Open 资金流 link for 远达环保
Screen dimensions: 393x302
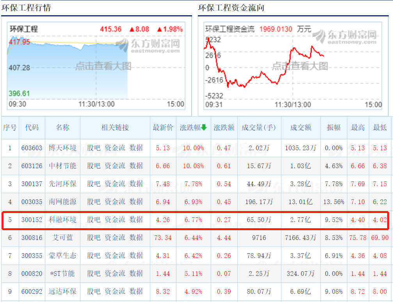pyautogui.click(x=115, y=291)
